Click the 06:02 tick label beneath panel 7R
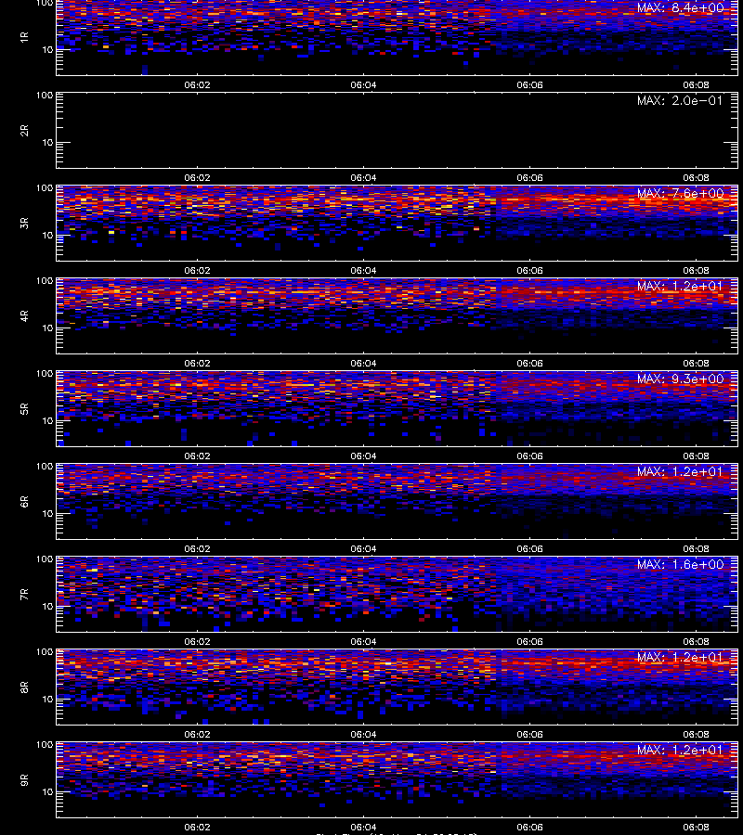The image size is (743, 835). tap(197, 642)
